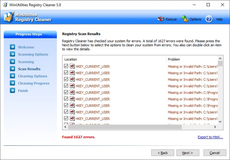Click the horizontal scrollbar thumb

125,127
